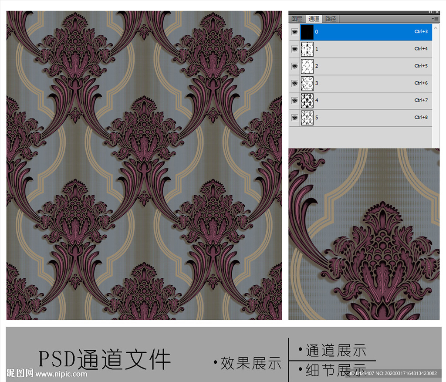The image size is (446, 382).
Task: Click channel 2 thumbnail
Action: (x=307, y=66)
